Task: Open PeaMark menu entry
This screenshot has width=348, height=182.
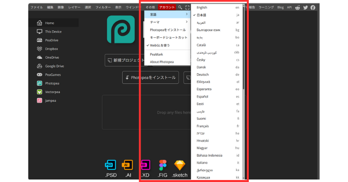Action: coord(168,54)
